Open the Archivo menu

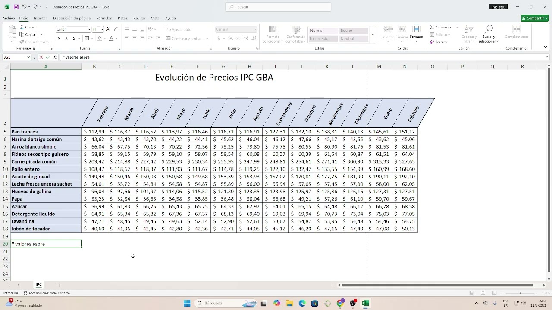(9, 18)
